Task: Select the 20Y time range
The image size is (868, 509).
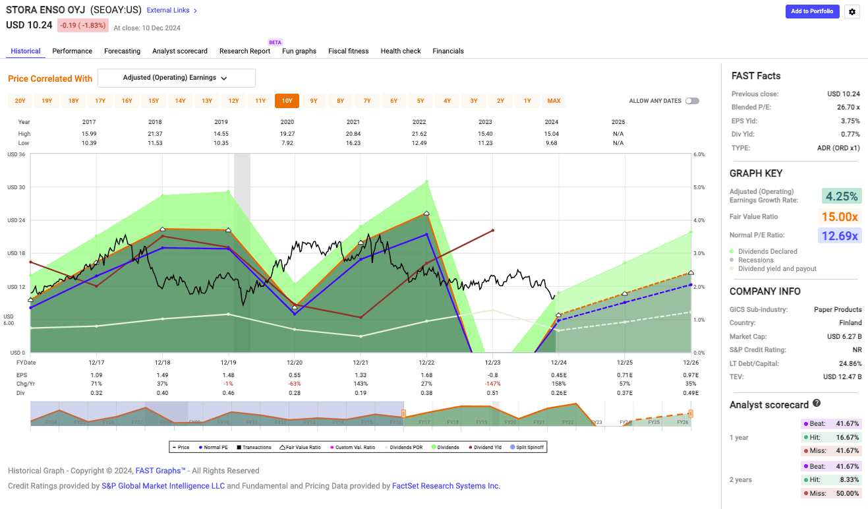Action: point(20,100)
